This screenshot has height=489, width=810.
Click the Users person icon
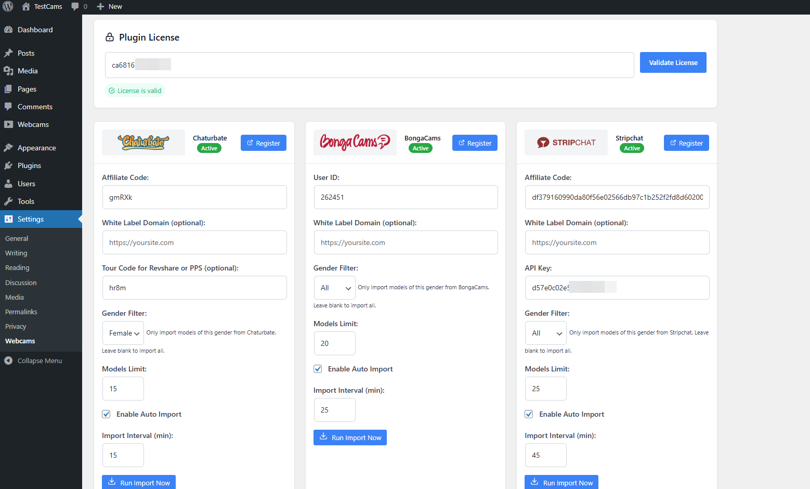(x=8, y=184)
